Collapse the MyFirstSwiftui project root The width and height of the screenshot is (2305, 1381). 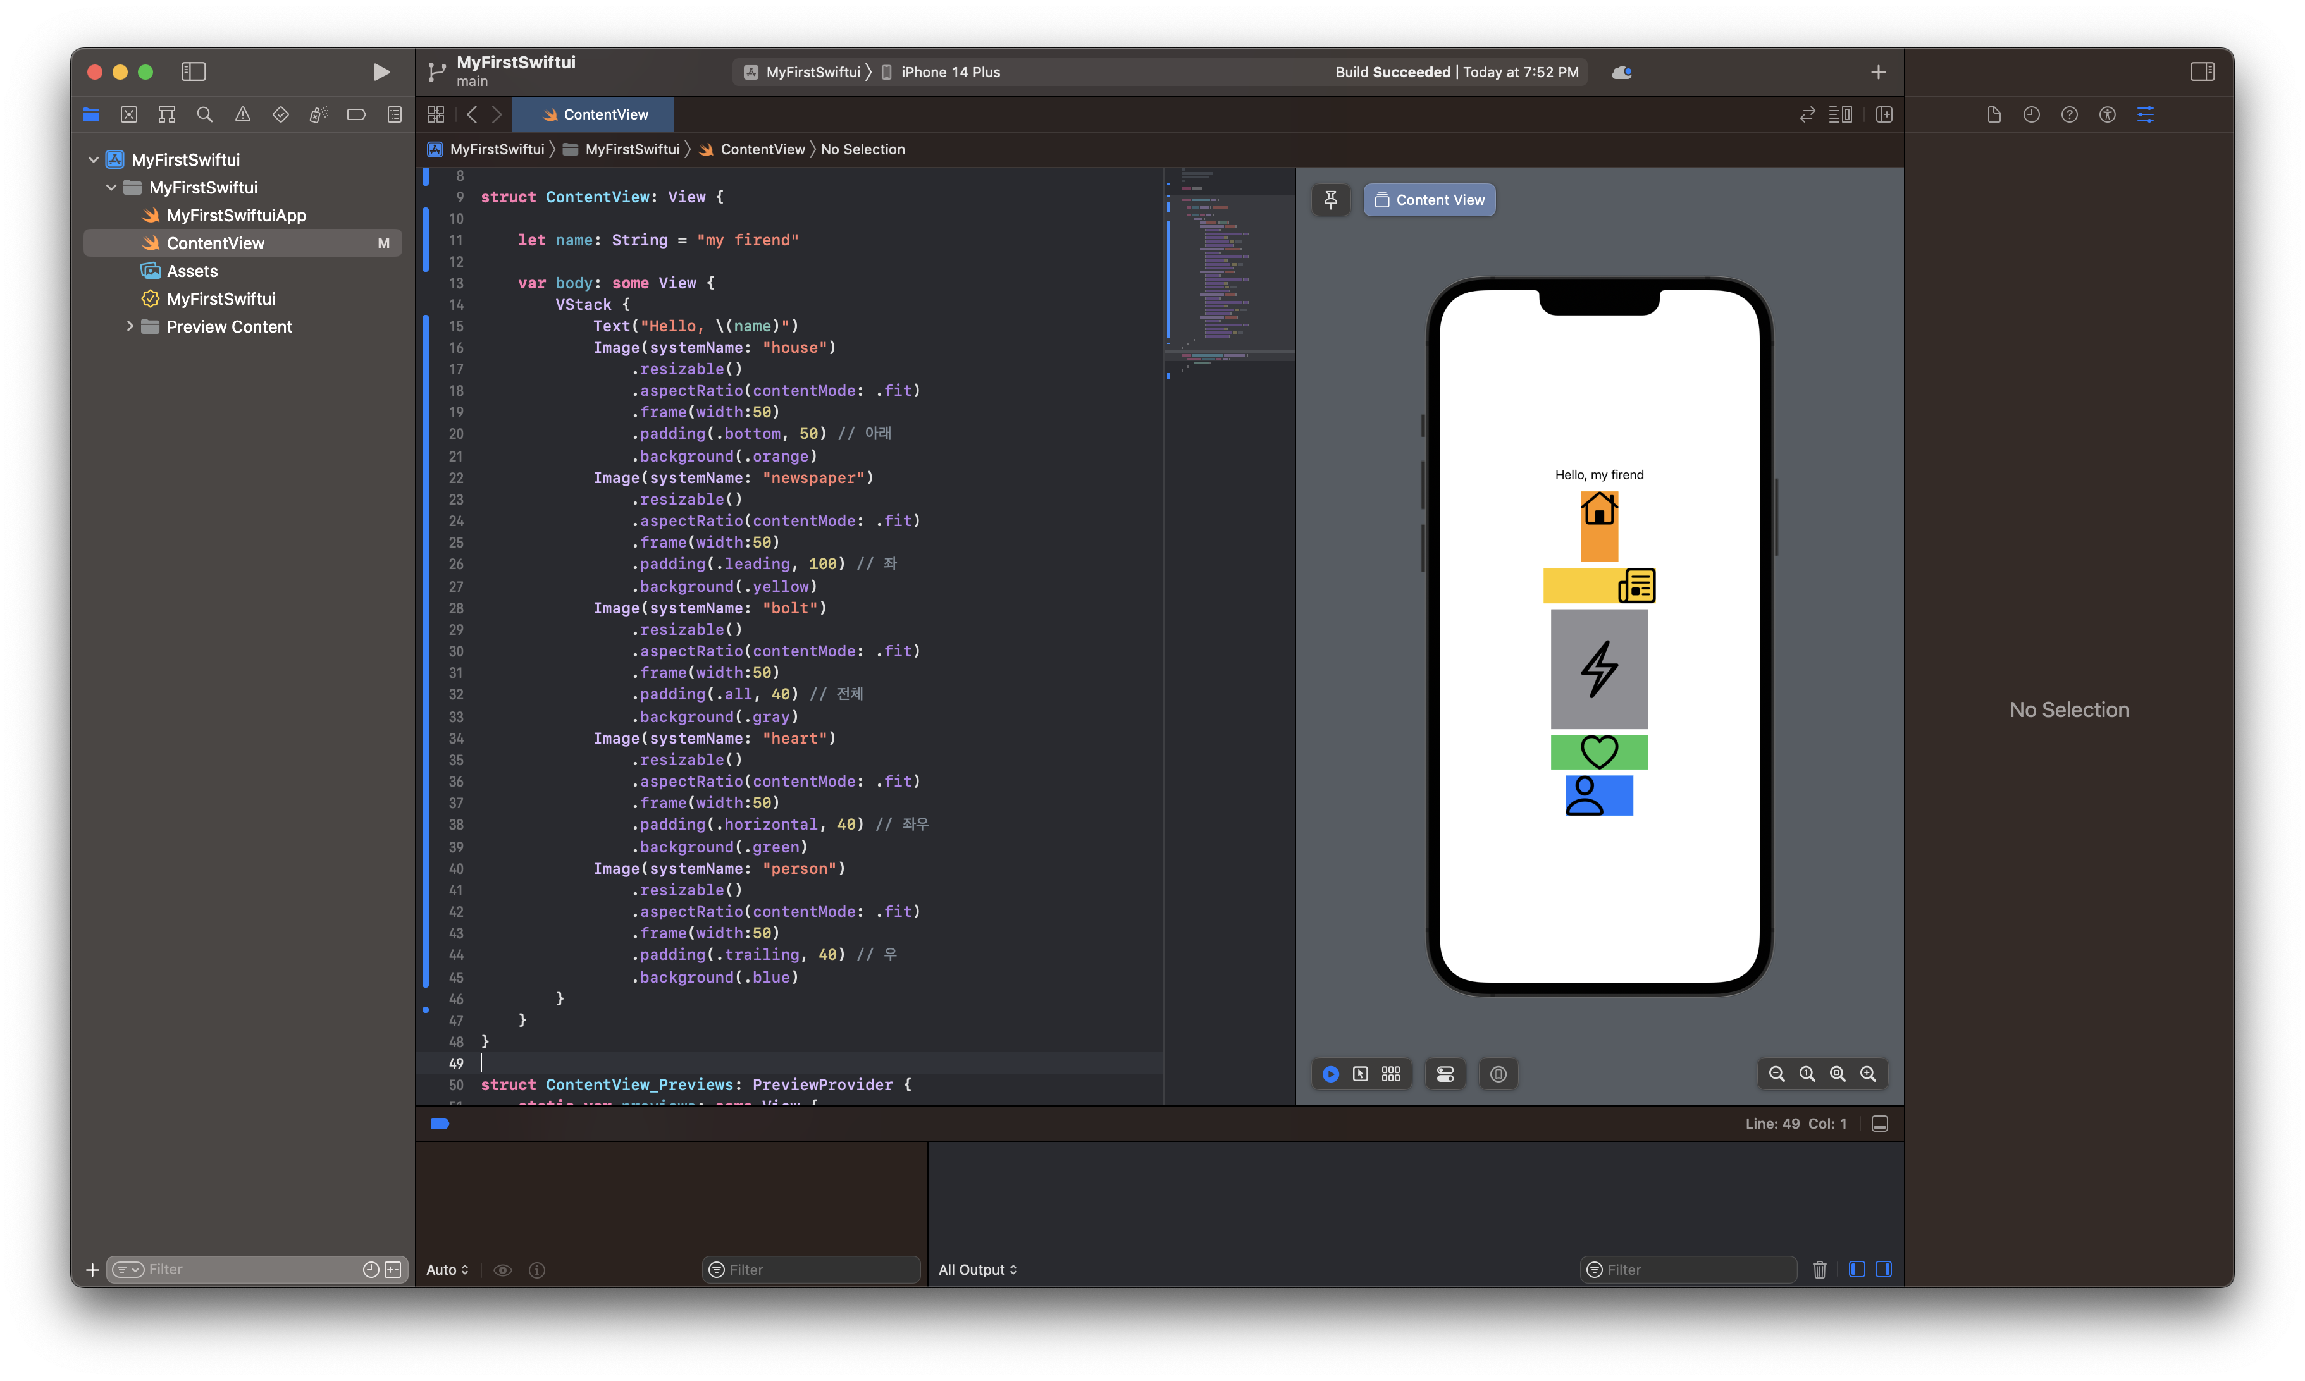[x=93, y=159]
